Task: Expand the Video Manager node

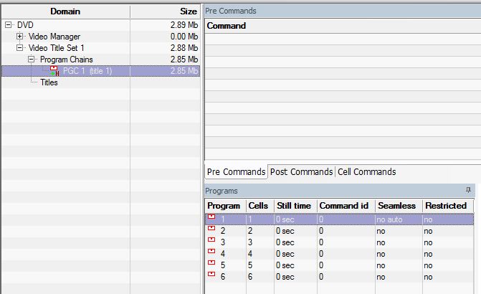Action: pyautogui.click(x=19, y=37)
